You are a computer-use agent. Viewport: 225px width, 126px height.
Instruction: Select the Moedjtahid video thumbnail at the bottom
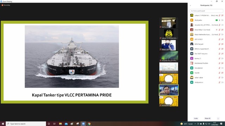click(x=169, y=101)
